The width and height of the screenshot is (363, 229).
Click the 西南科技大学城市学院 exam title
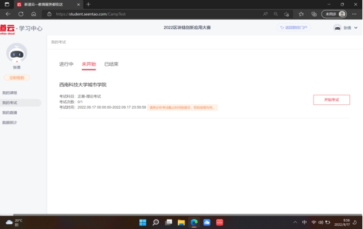(83, 84)
